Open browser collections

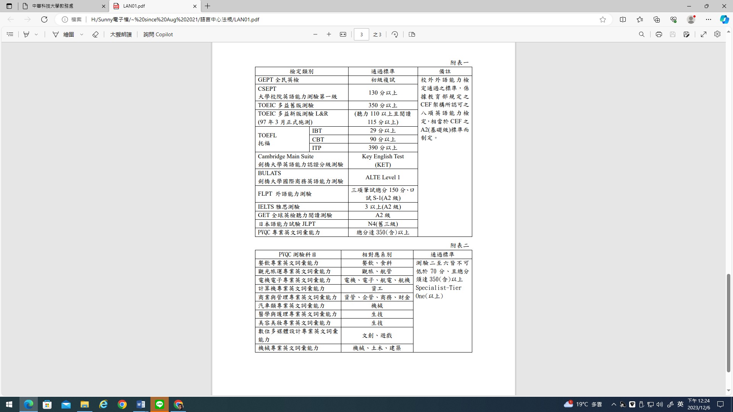point(657,19)
